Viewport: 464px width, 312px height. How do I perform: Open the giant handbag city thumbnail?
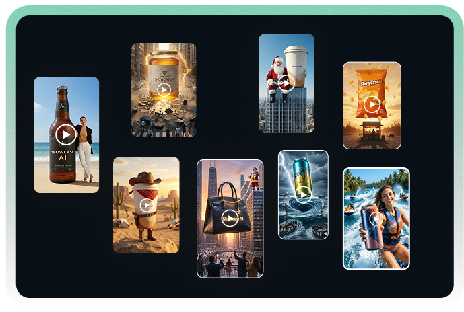230,219
